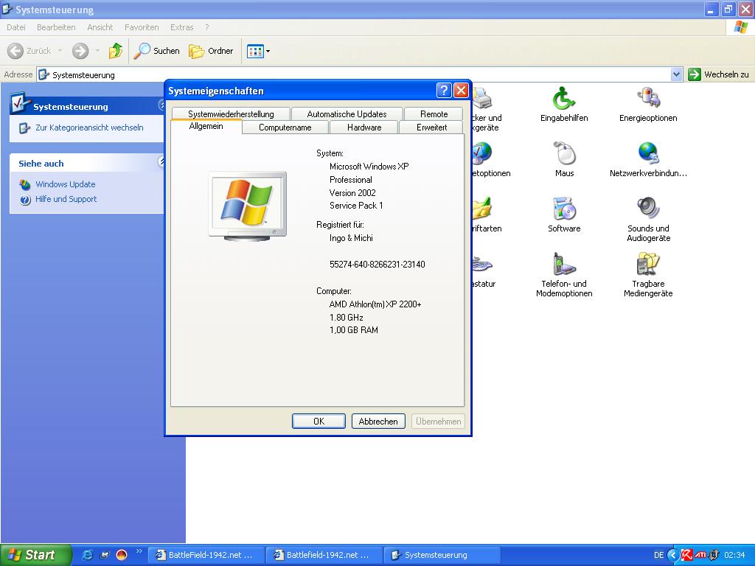Click the Ordner folders toolbar button
The width and height of the screenshot is (755, 566).
pos(211,51)
